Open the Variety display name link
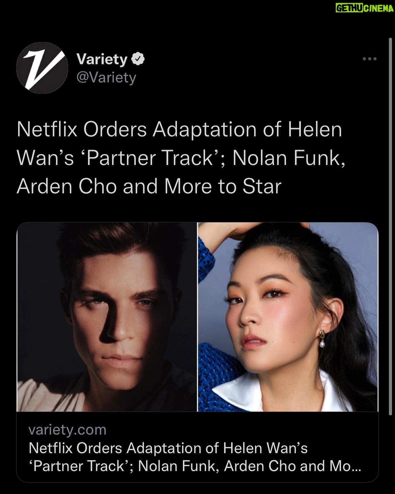The image size is (395, 494). coord(102,59)
